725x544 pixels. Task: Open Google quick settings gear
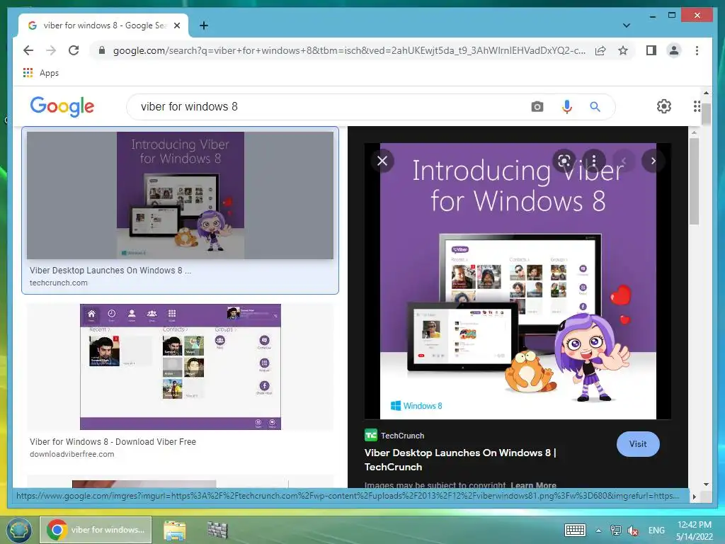[x=664, y=106]
